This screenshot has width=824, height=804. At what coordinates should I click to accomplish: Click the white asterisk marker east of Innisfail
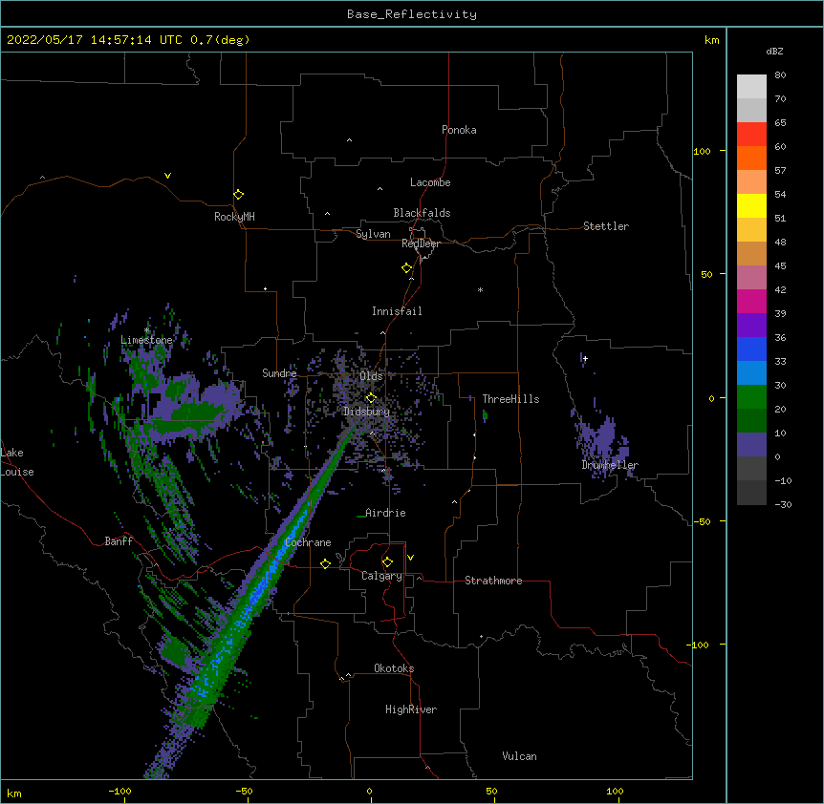pos(480,289)
